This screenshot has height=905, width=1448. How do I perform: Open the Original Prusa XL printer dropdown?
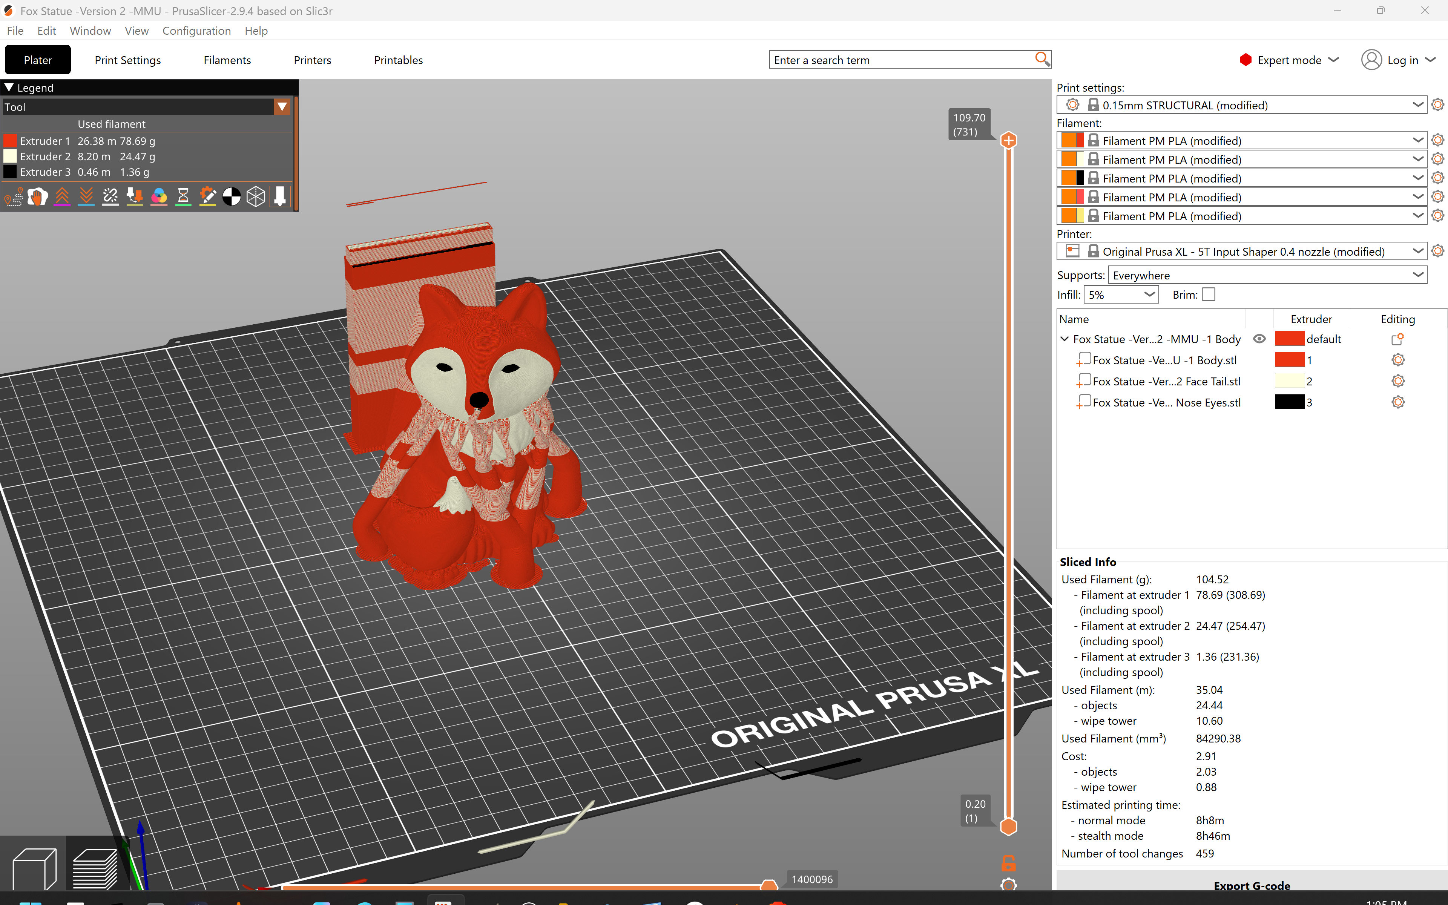pyautogui.click(x=1242, y=252)
